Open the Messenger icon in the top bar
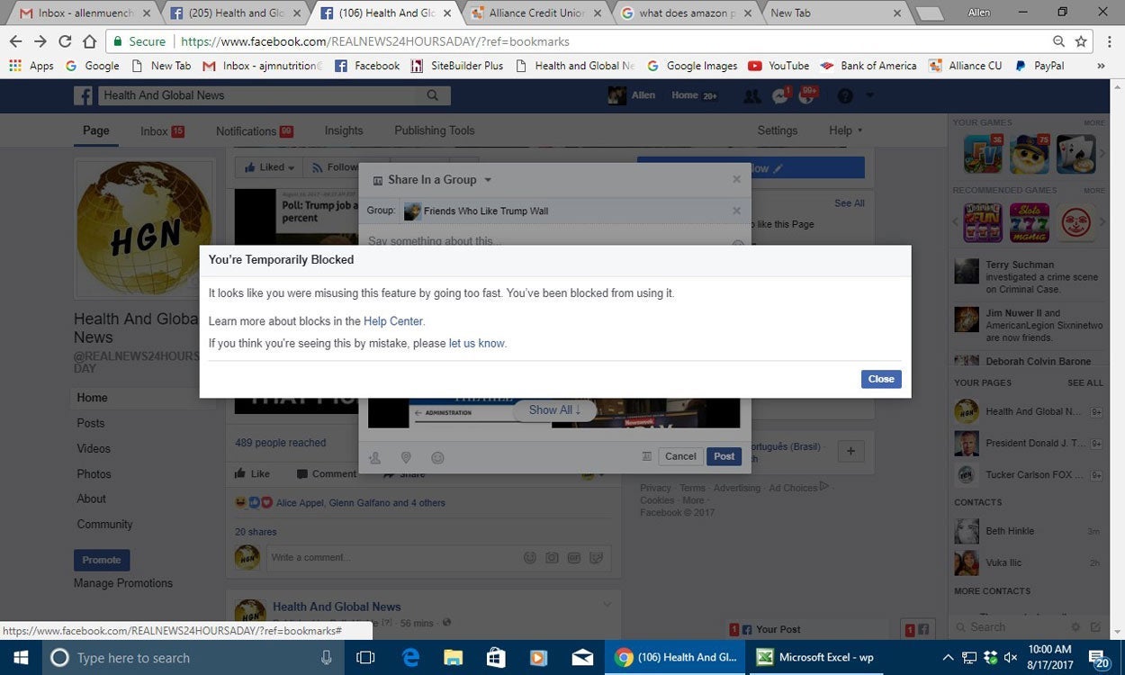This screenshot has width=1125, height=675. coord(779,95)
